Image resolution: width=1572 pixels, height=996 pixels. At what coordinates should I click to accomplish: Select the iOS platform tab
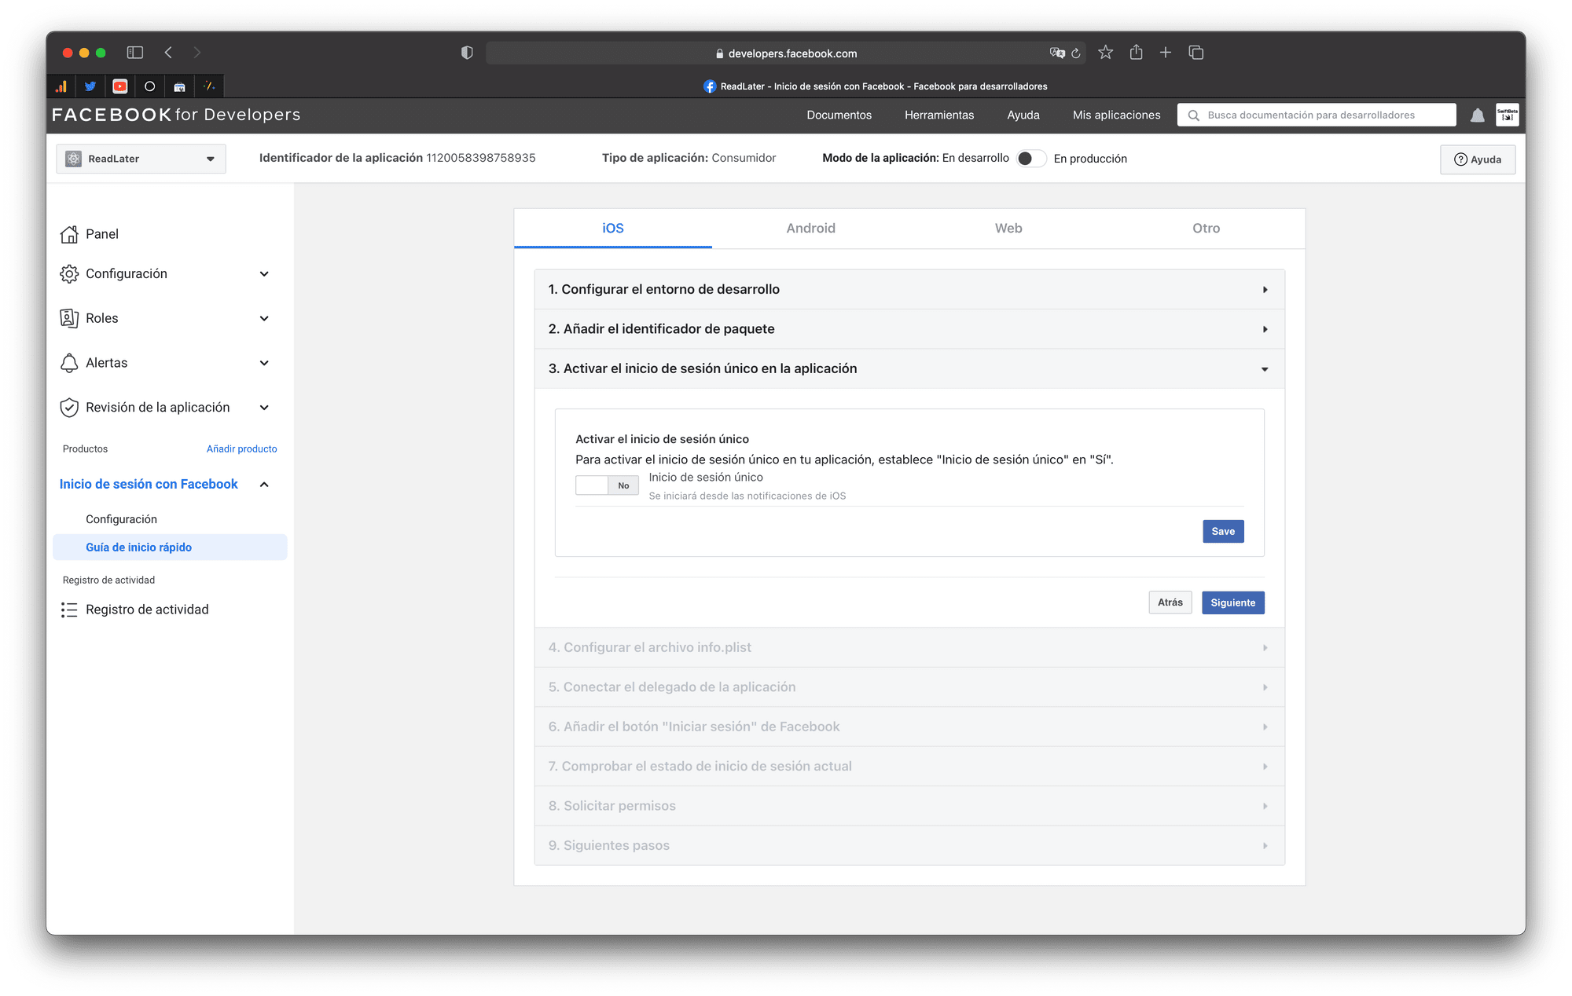click(613, 229)
